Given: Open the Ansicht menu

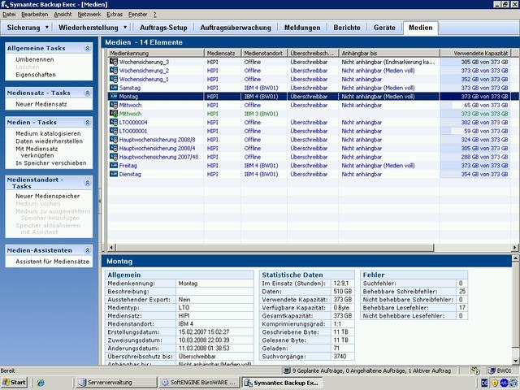Looking at the screenshot, I should pos(63,15).
